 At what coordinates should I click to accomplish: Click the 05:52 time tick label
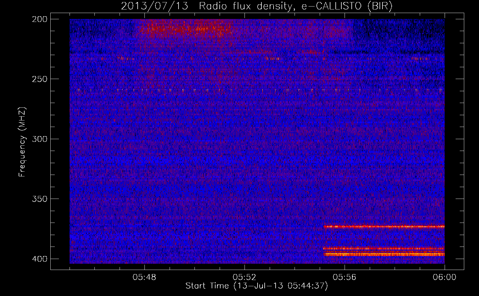245,277
